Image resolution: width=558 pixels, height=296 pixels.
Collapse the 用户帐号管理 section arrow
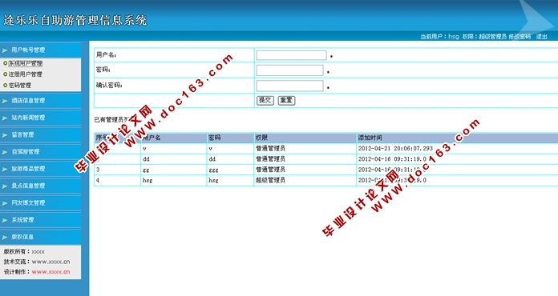[x=5, y=50]
